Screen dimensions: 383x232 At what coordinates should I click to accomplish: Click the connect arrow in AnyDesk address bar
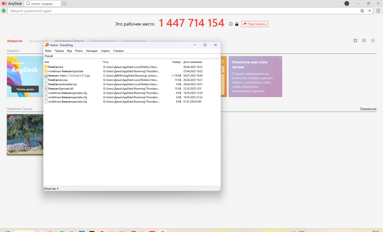click(369, 11)
